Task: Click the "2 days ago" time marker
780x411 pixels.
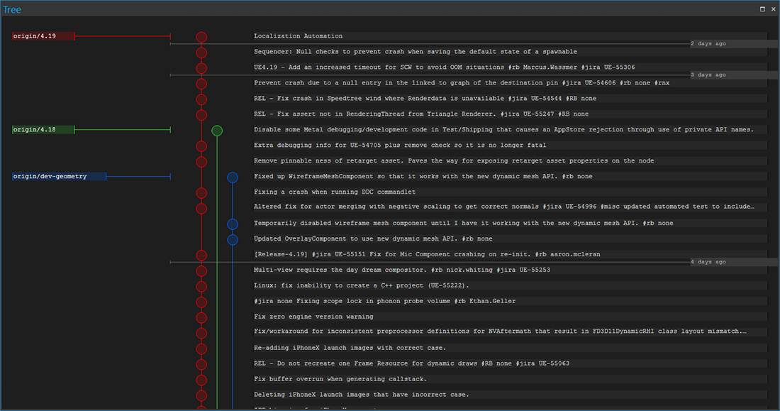Action: click(x=708, y=44)
